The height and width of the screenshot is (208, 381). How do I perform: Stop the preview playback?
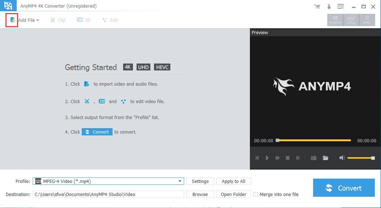[x=288, y=158]
